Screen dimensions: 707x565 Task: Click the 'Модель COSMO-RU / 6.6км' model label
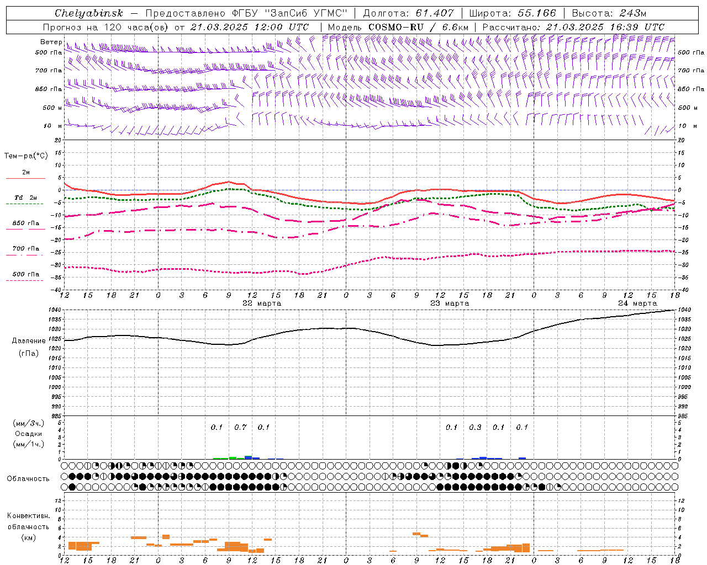(x=398, y=27)
